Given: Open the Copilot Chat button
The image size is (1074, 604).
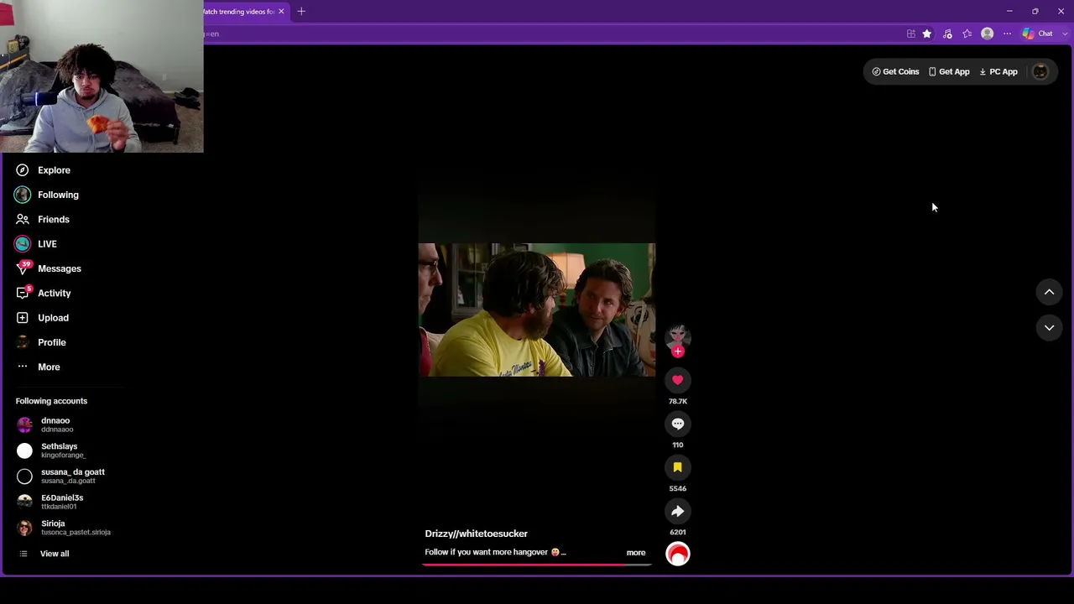Looking at the screenshot, I should tap(1038, 34).
